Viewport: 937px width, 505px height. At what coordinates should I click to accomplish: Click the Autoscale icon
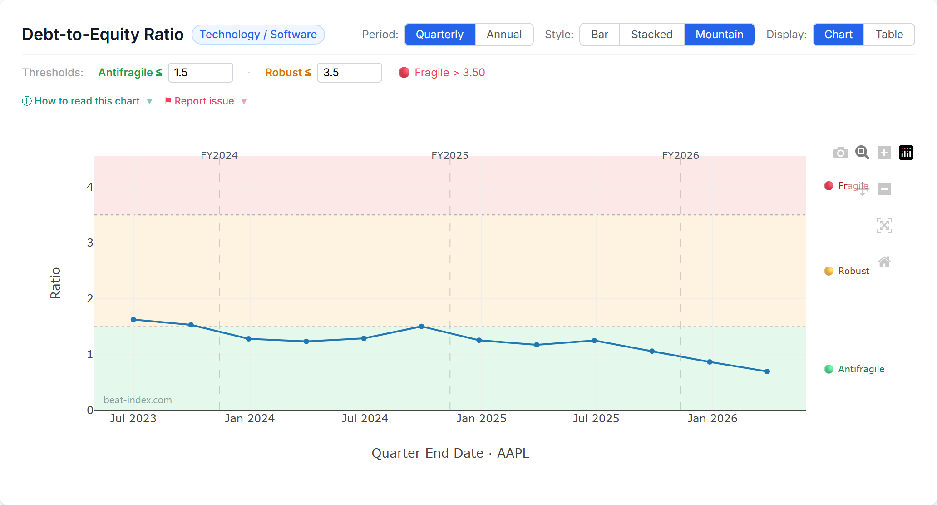[884, 225]
